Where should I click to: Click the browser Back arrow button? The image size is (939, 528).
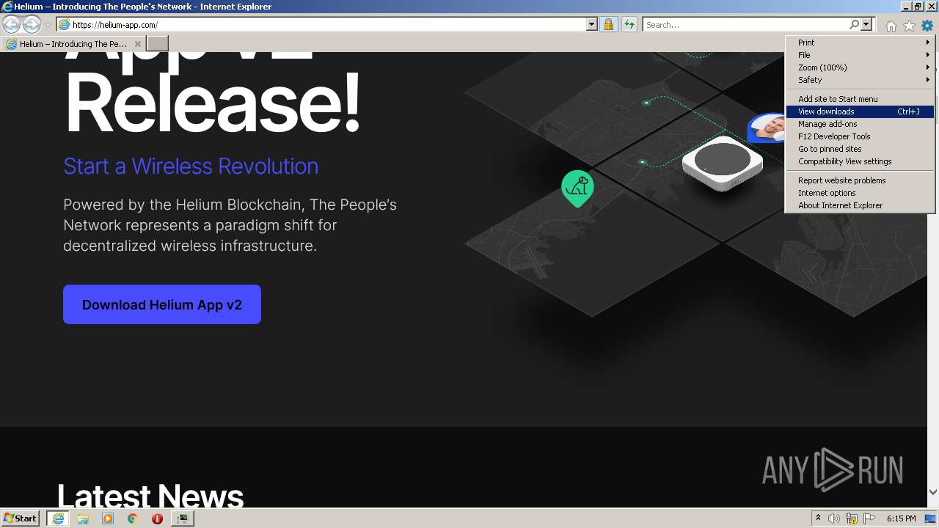(x=12, y=25)
